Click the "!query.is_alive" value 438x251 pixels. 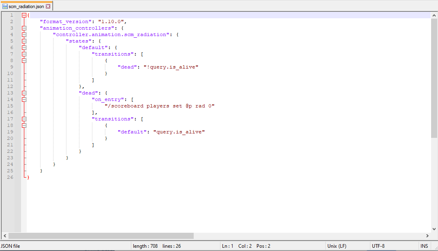[x=171, y=67]
